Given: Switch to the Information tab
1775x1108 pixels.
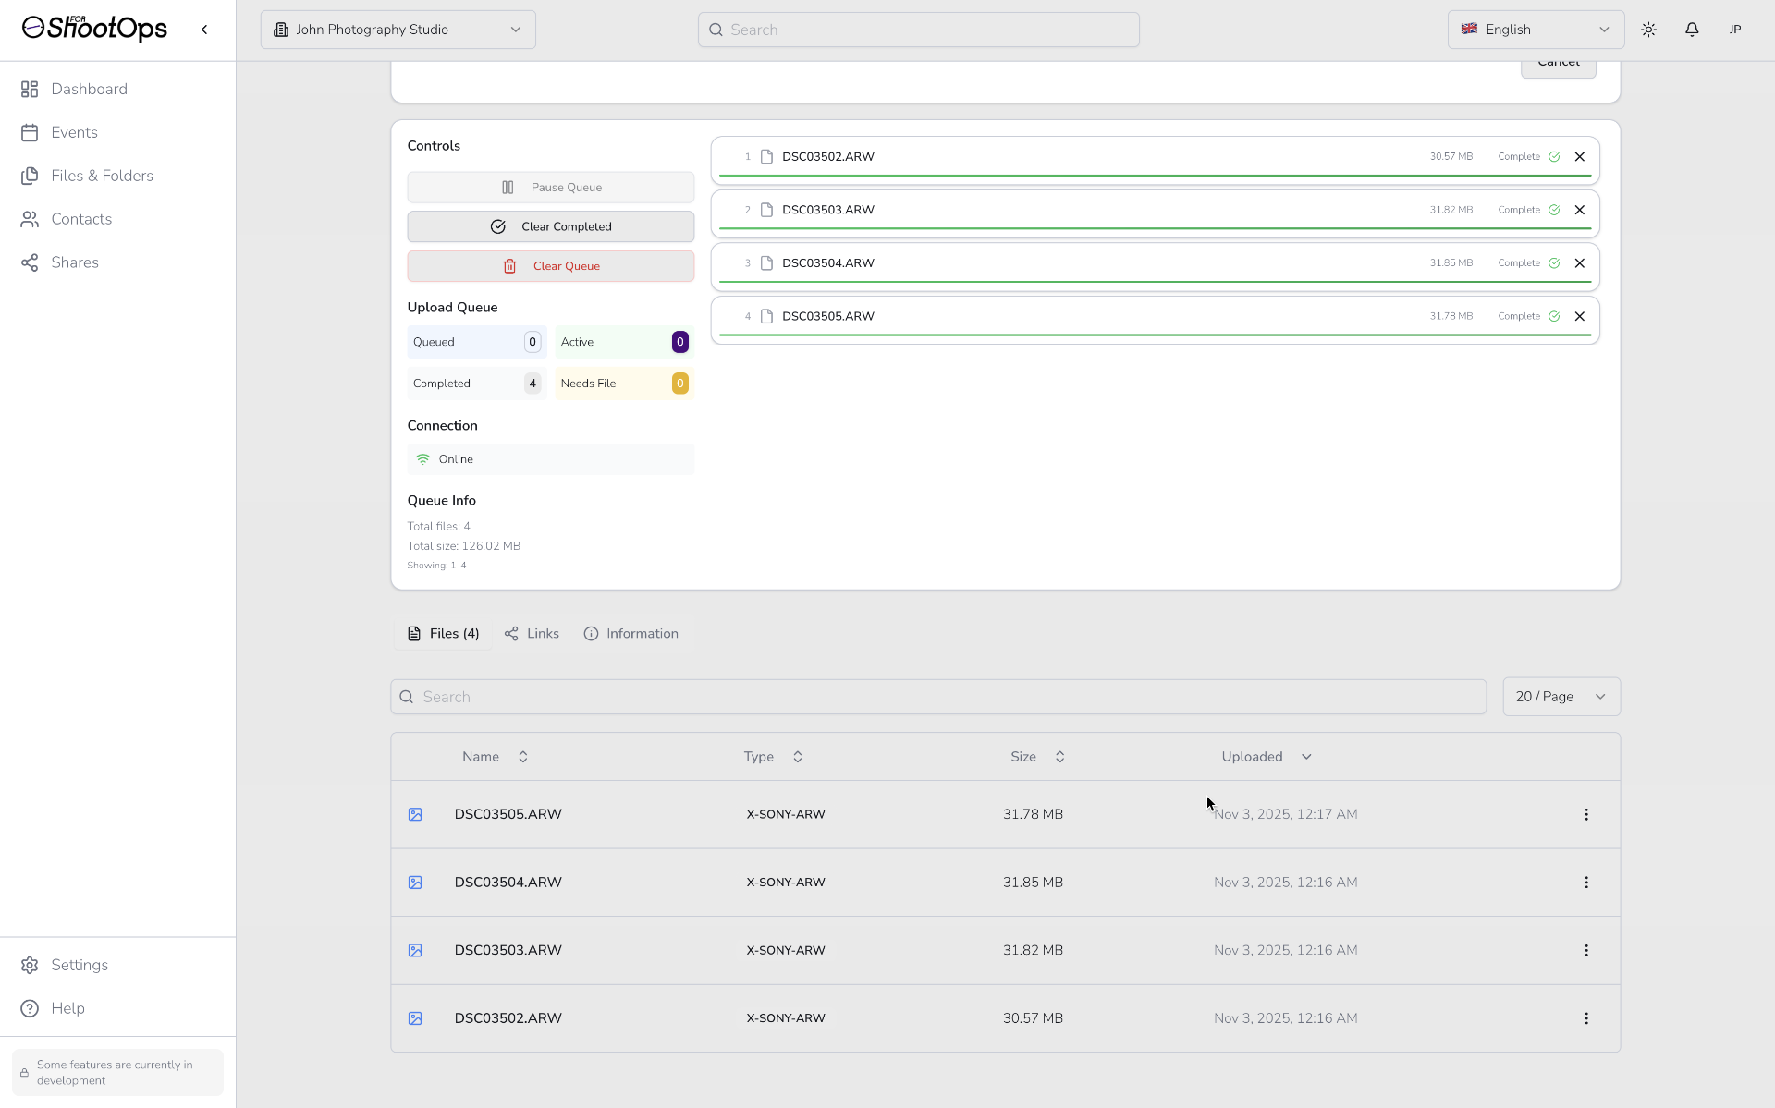Looking at the screenshot, I should 631,634.
